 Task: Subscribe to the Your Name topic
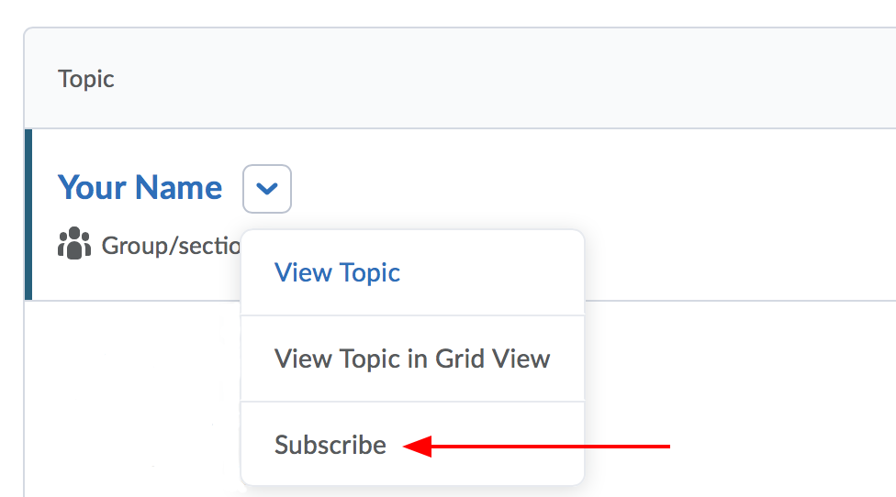(330, 445)
